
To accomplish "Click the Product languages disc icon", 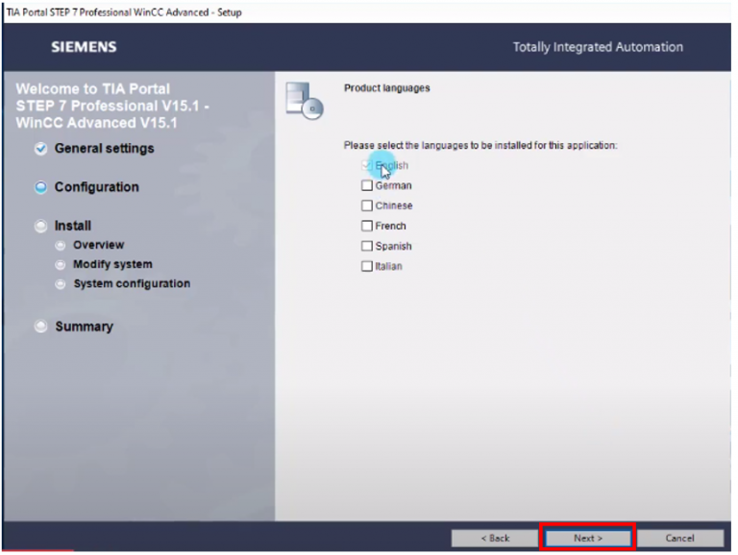I will [x=304, y=100].
